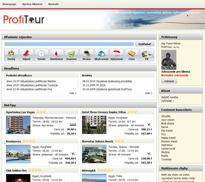Click the ProfiTour logo
The image size is (205, 182).
24,19
